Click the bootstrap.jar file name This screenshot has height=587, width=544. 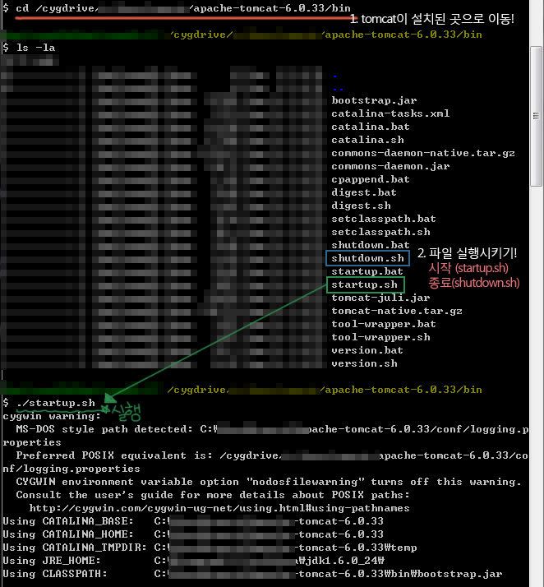[374, 100]
